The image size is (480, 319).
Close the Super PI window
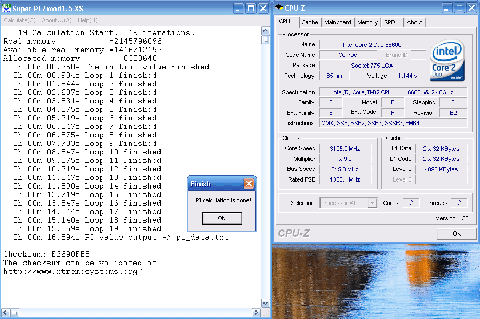pyautogui.click(x=263, y=8)
